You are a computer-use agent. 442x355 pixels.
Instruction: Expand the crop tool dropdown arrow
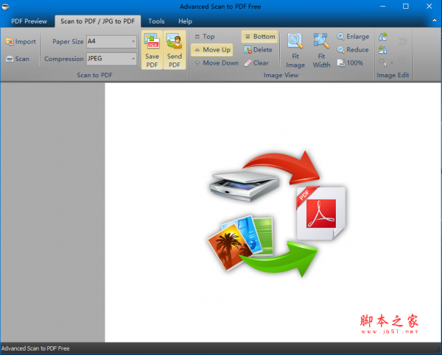click(x=392, y=62)
